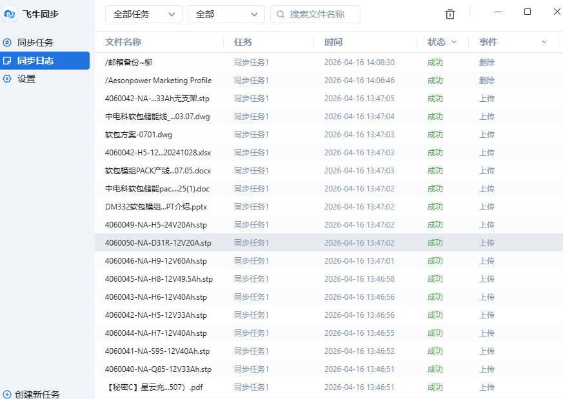
Task: Select 4060045-NA-H8-12V49.5Ah.stp file name
Action: click(x=159, y=279)
